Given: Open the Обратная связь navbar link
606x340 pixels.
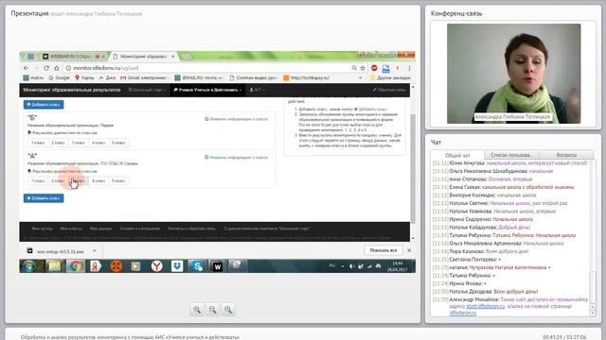Looking at the screenshot, I should pyautogui.click(x=389, y=90).
